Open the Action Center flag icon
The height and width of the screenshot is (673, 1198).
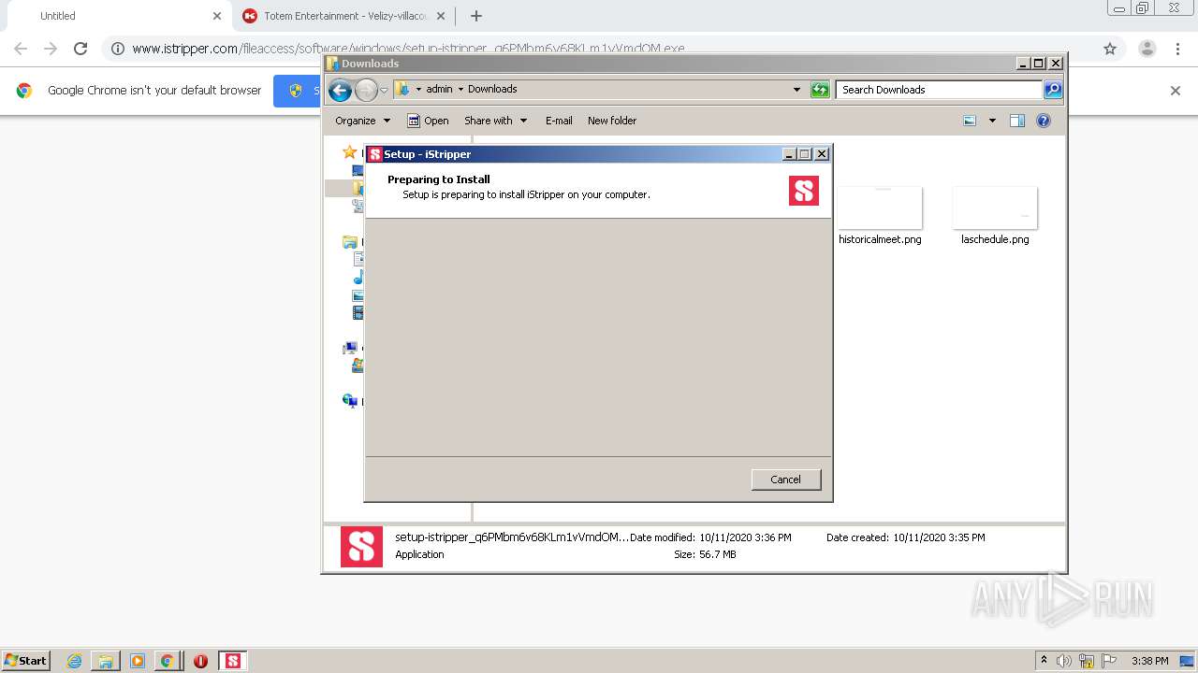point(1107,661)
